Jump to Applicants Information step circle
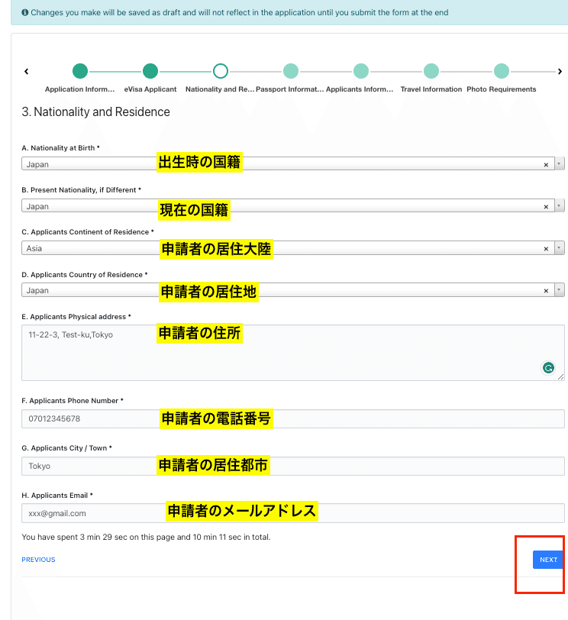Image resolution: width=568 pixels, height=620 pixels. click(x=361, y=71)
